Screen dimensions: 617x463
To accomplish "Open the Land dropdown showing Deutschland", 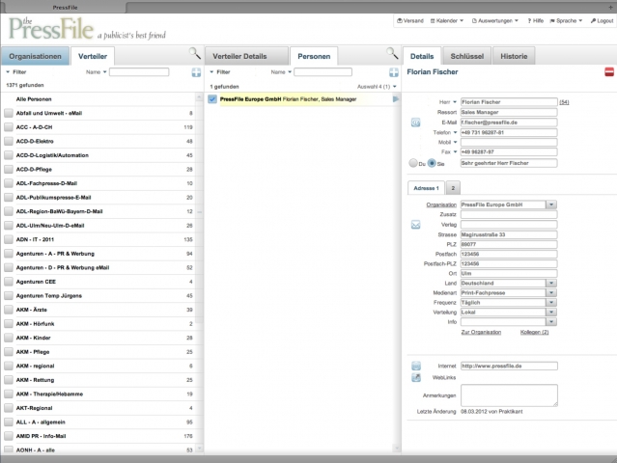I will tap(550, 283).
